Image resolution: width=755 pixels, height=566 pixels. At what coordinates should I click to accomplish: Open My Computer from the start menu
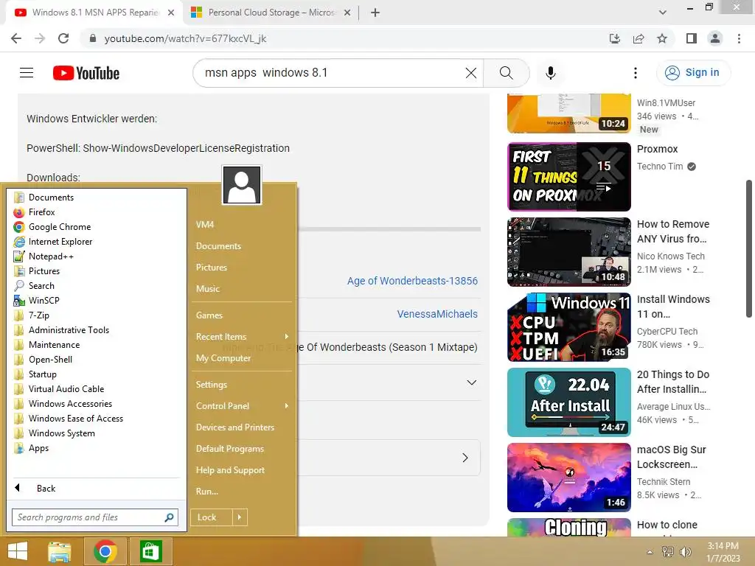[x=223, y=358]
